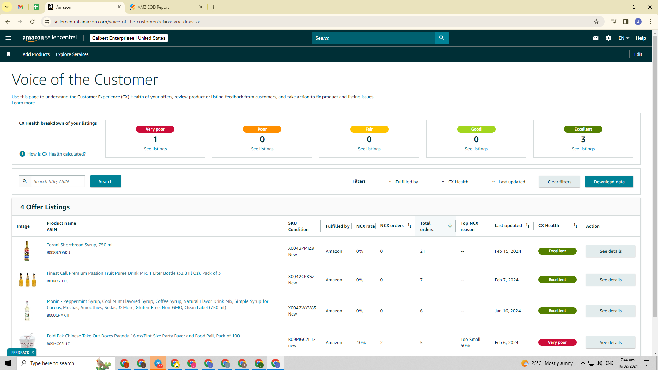Screen dimensions: 658x370
Task: Open the messages envelope icon
Action: [596, 38]
